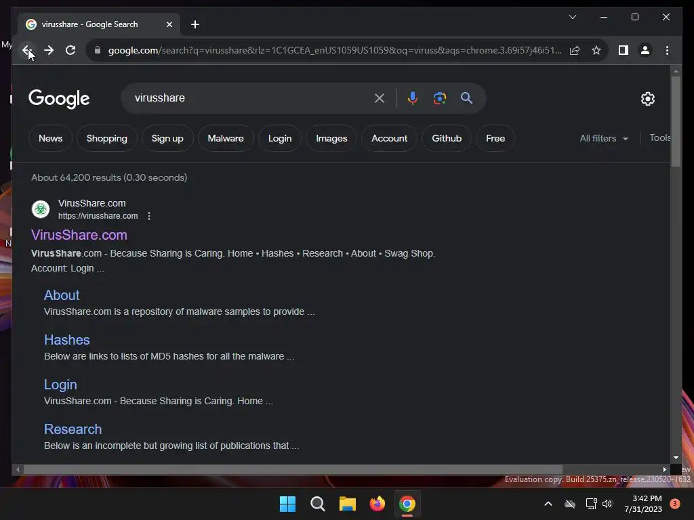Launch Firefox from the taskbar

[377, 504]
